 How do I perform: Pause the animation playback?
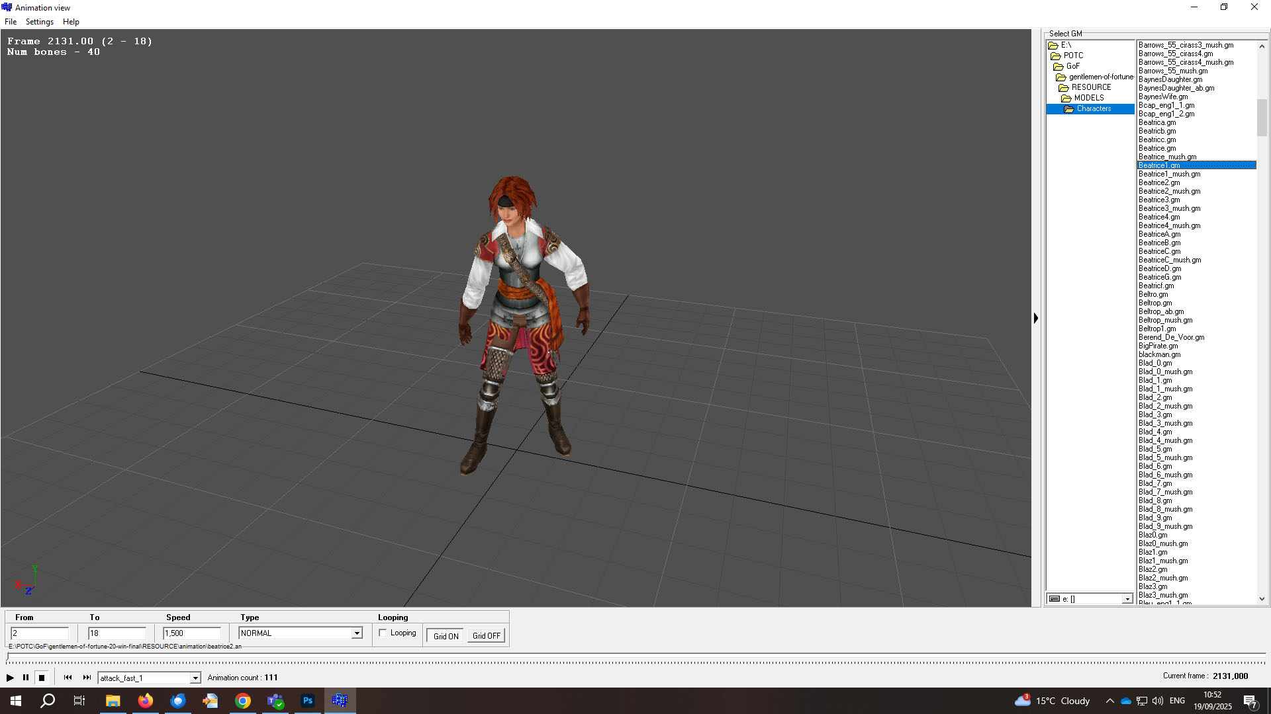26,678
